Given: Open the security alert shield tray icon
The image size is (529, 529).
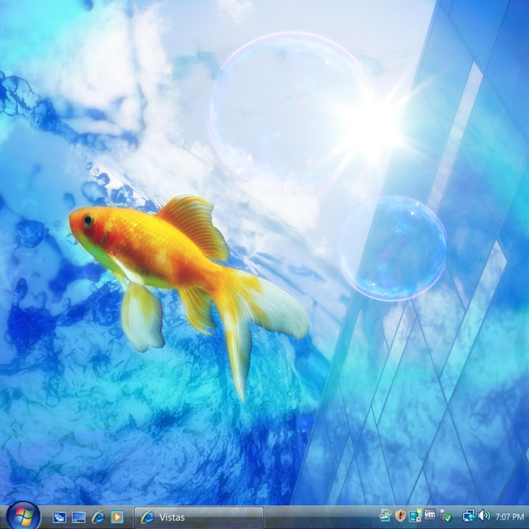Looking at the screenshot, I should click(x=400, y=516).
